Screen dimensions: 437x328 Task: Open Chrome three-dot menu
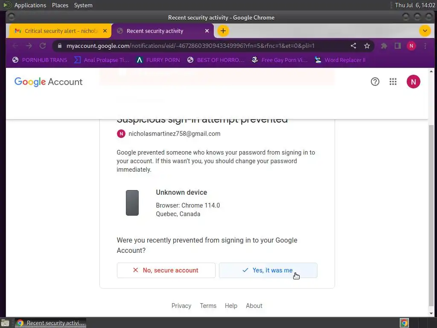point(425,46)
